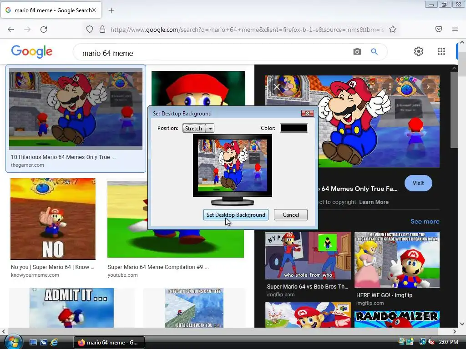
Task: Click Switch Between Windows quick launch icon
Action: [43, 343]
